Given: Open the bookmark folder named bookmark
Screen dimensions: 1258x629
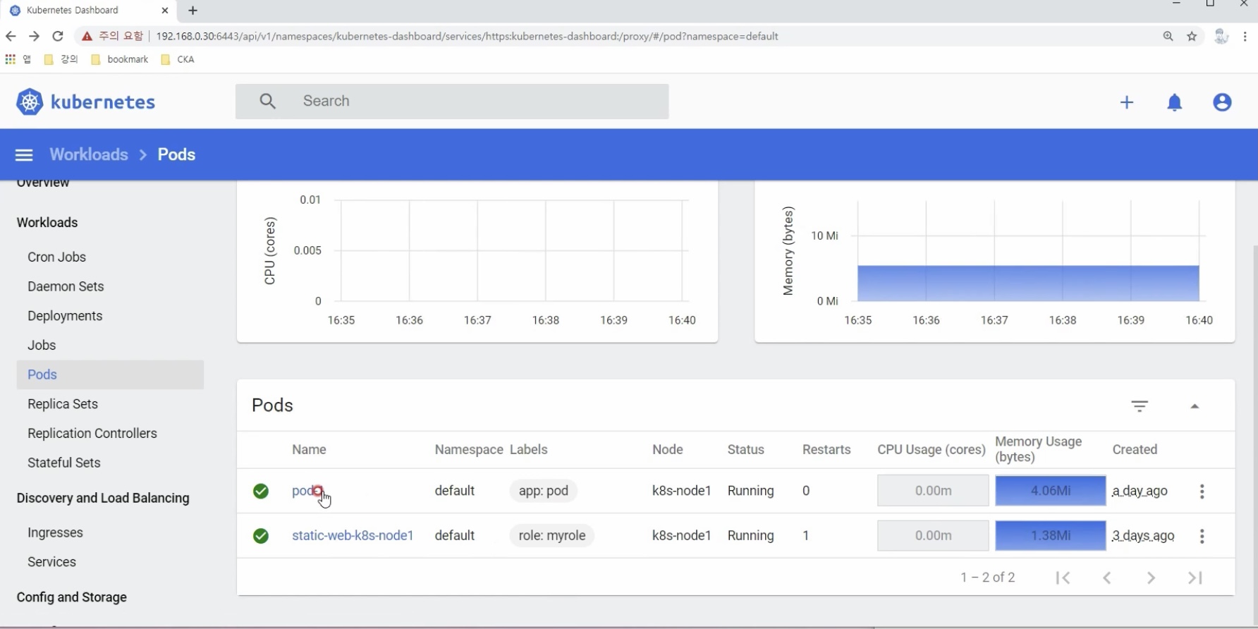Looking at the screenshot, I should tap(120, 59).
